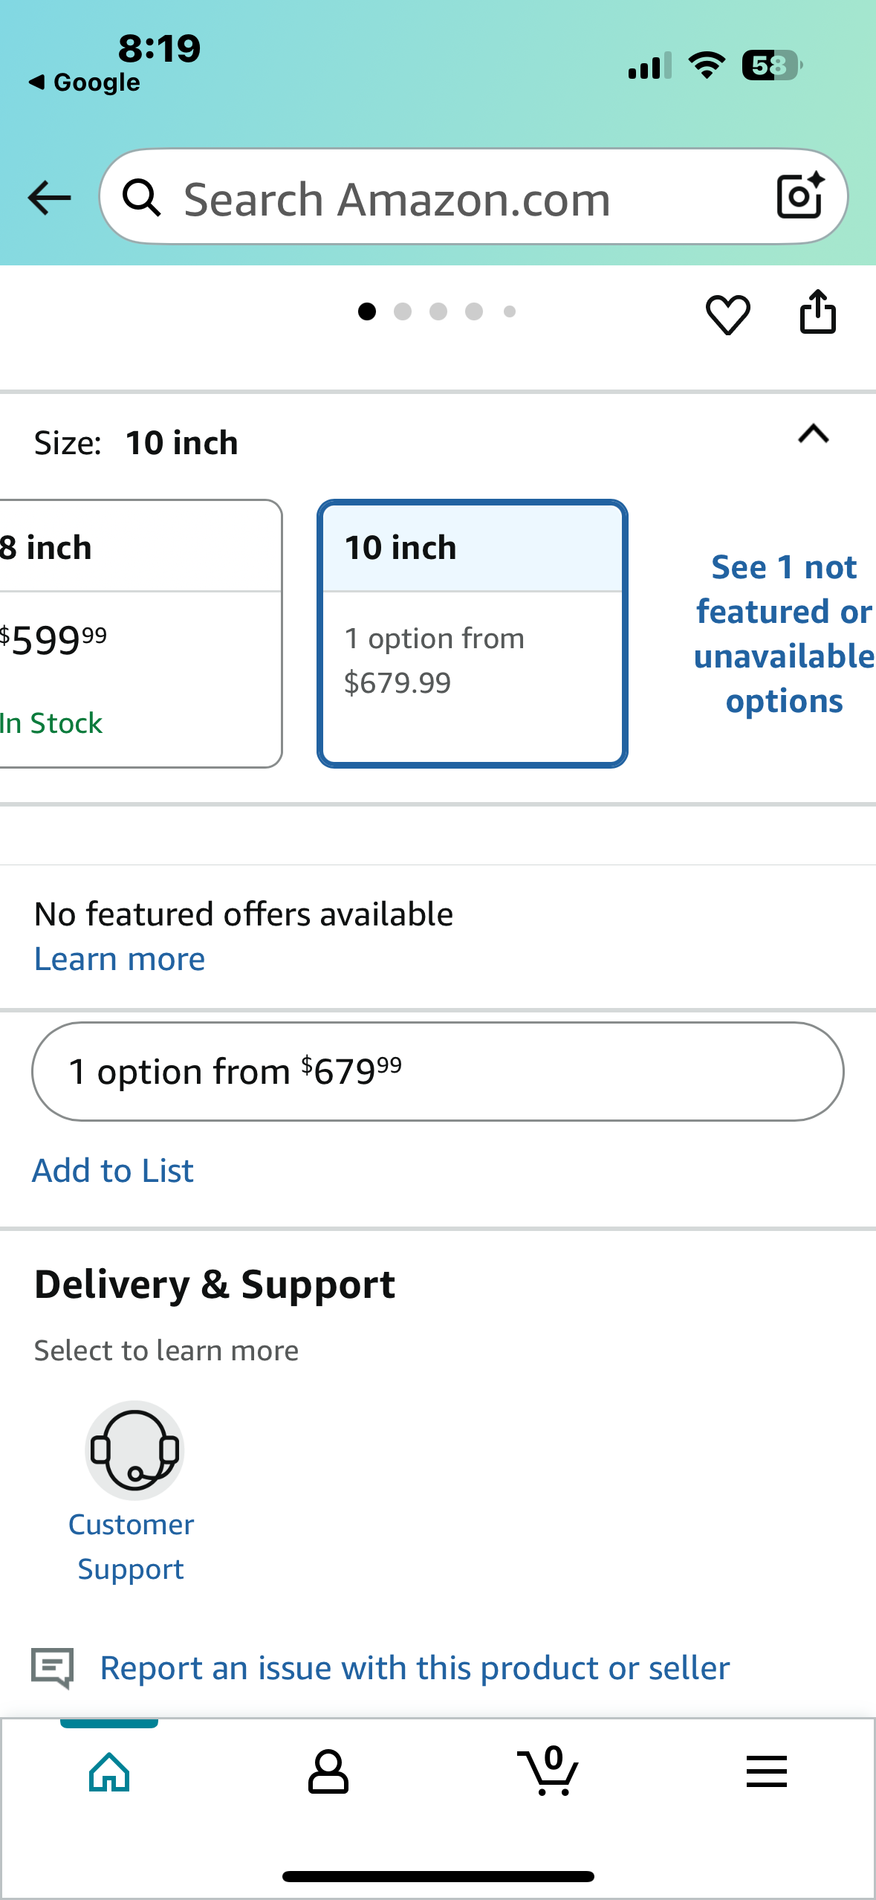Open Customer Support headset icon

pyautogui.click(x=134, y=1450)
